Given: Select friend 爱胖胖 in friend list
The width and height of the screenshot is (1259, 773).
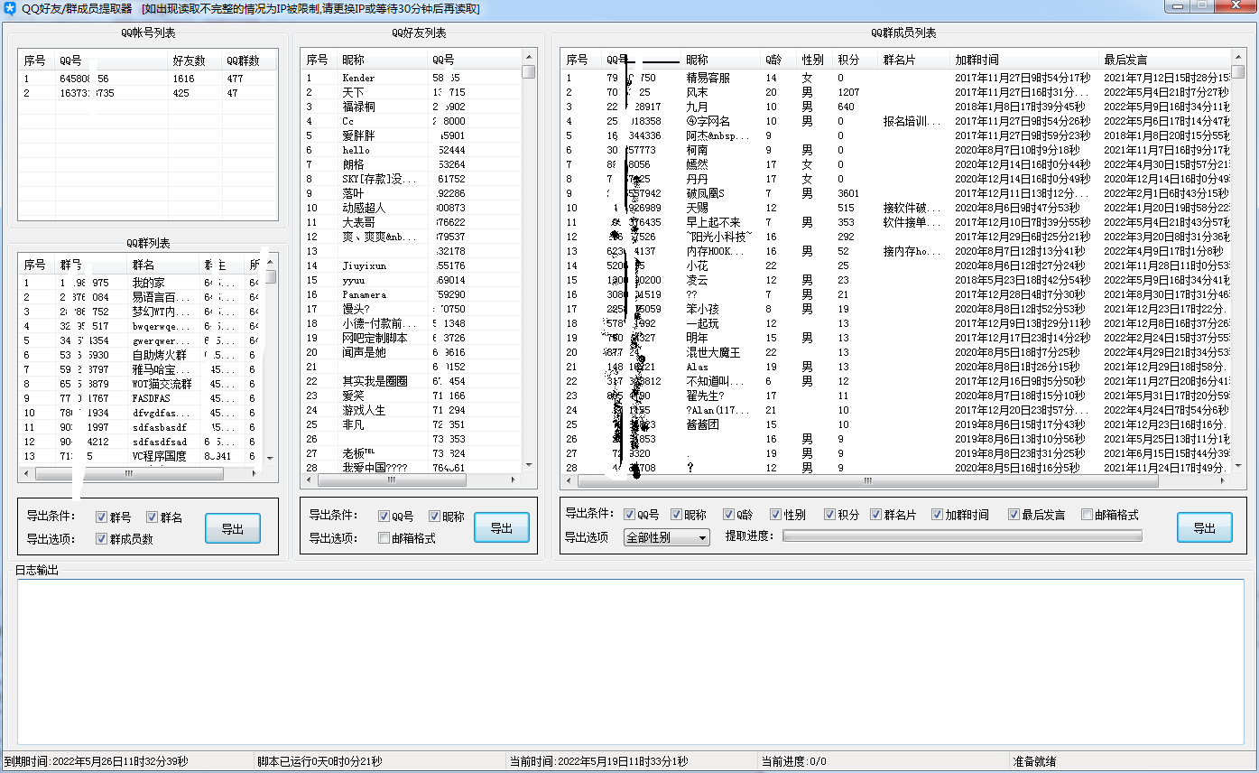Looking at the screenshot, I should click(x=411, y=135).
